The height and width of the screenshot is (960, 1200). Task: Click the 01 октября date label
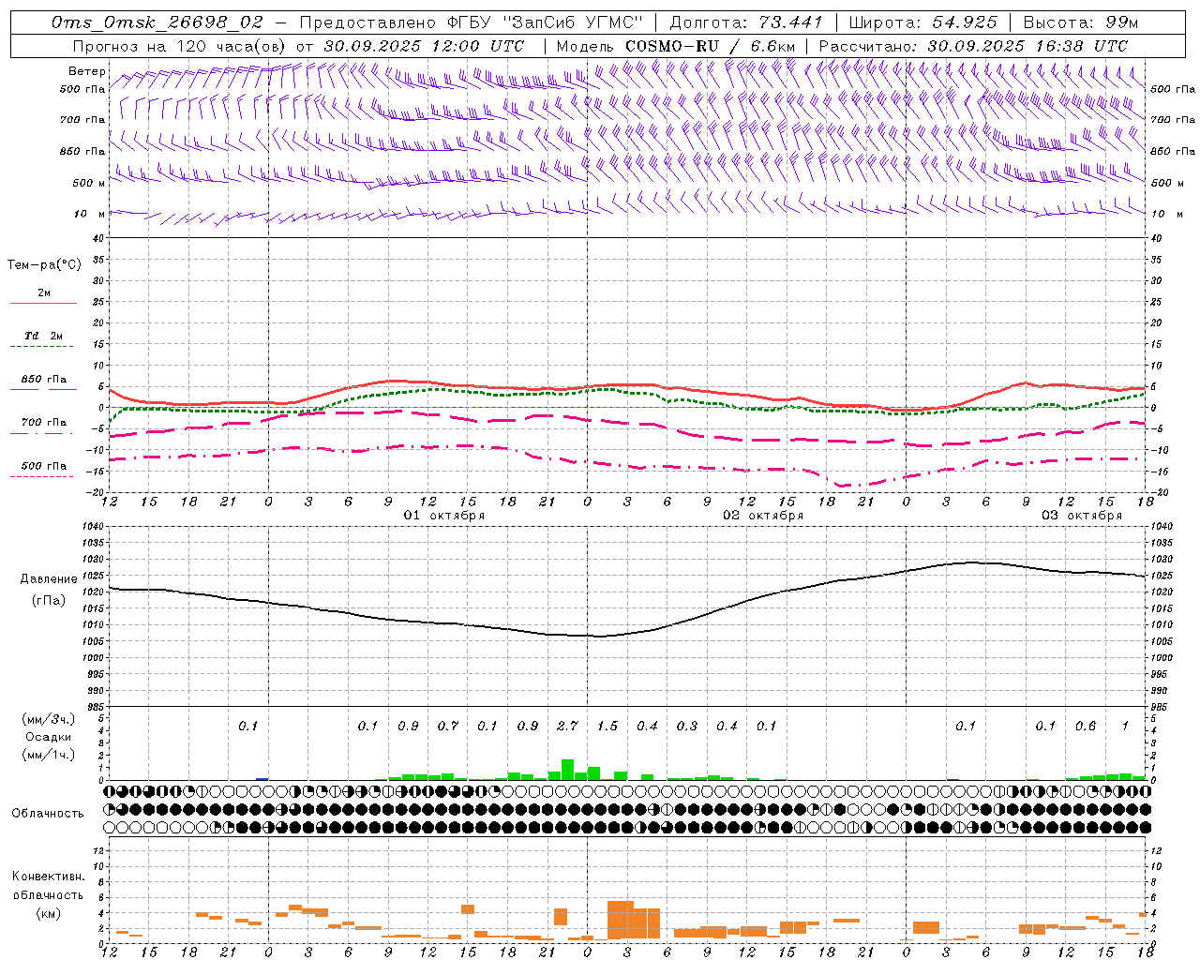[443, 516]
